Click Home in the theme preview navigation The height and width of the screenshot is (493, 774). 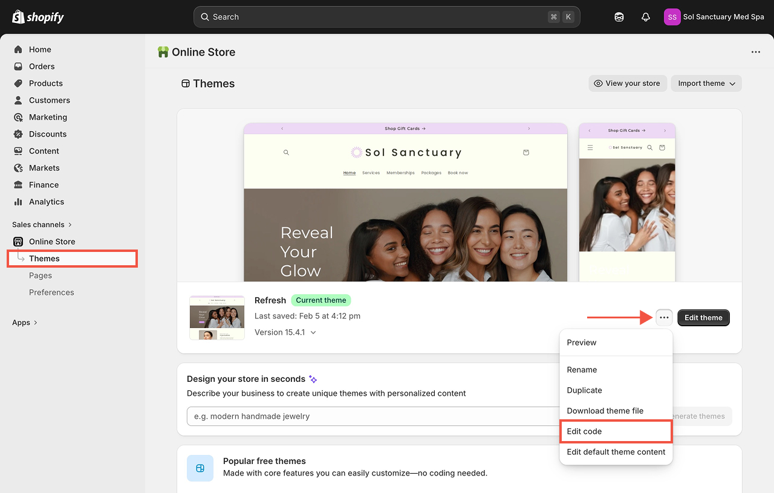[350, 173]
